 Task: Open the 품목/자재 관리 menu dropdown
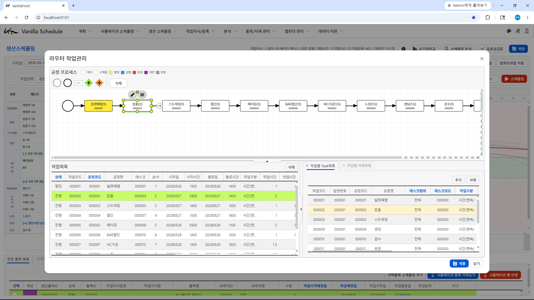tap(261, 31)
